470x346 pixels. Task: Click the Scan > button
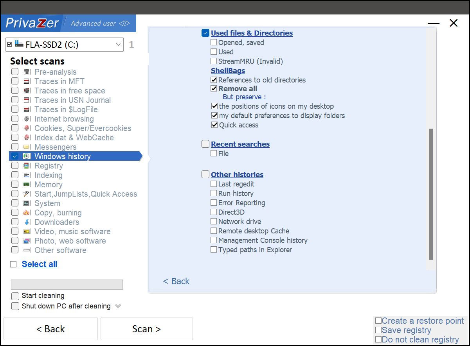pos(147,329)
